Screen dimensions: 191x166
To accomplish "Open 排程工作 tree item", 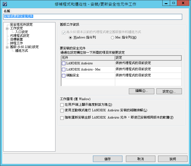I will 16,43.
